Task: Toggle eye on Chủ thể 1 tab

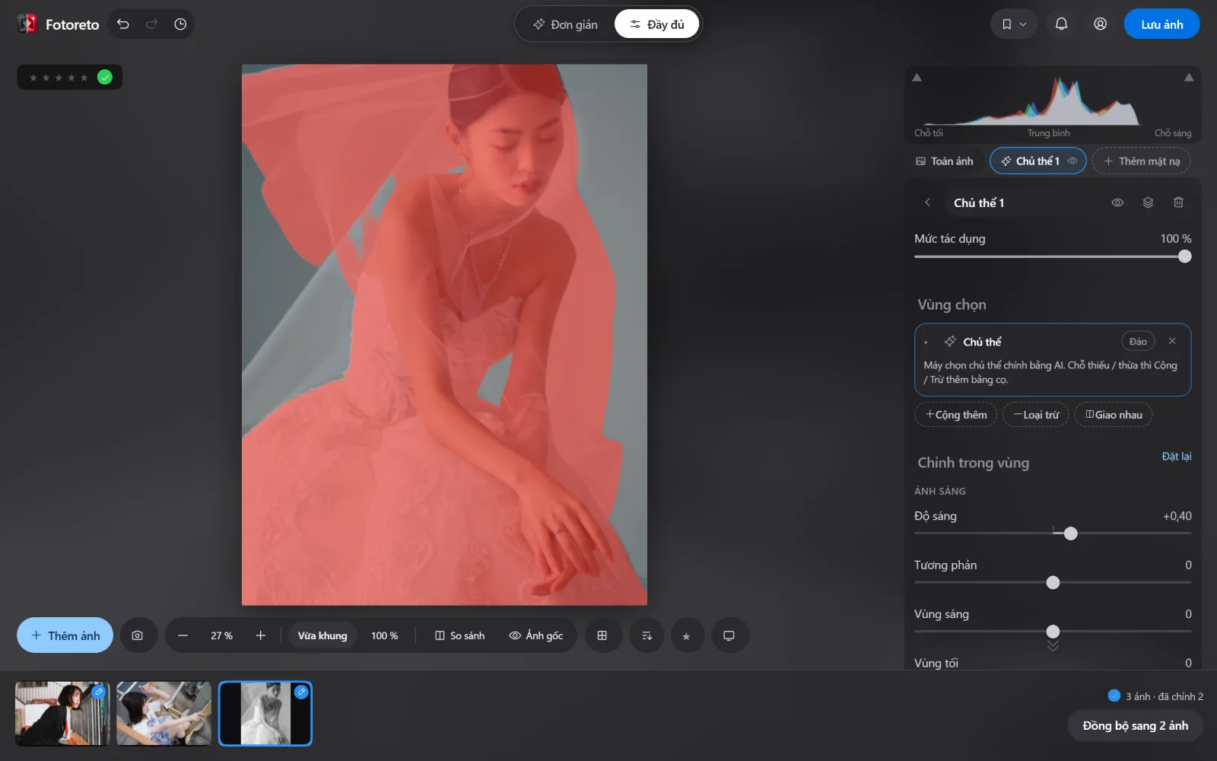Action: (x=1072, y=161)
